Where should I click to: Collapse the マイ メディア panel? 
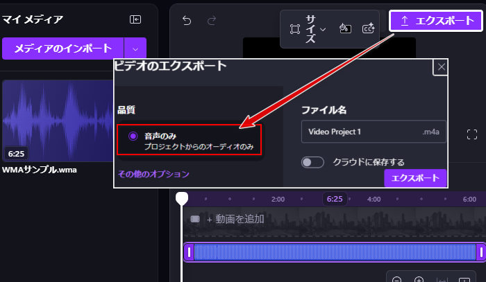pyautogui.click(x=135, y=20)
